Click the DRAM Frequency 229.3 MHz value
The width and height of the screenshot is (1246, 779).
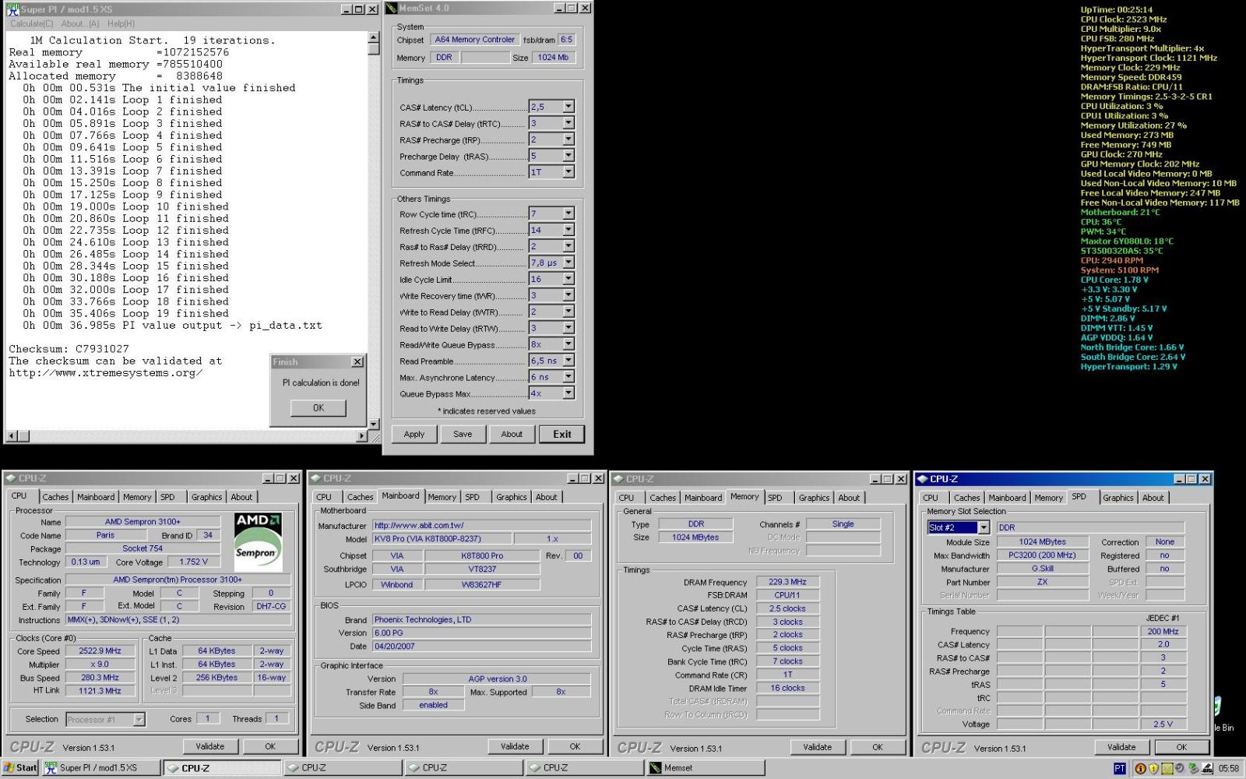click(787, 582)
